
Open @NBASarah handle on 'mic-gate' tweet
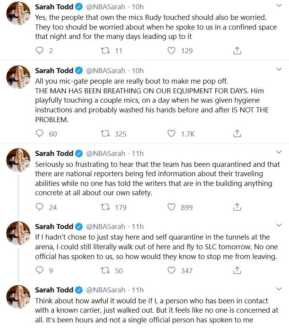[105, 71]
